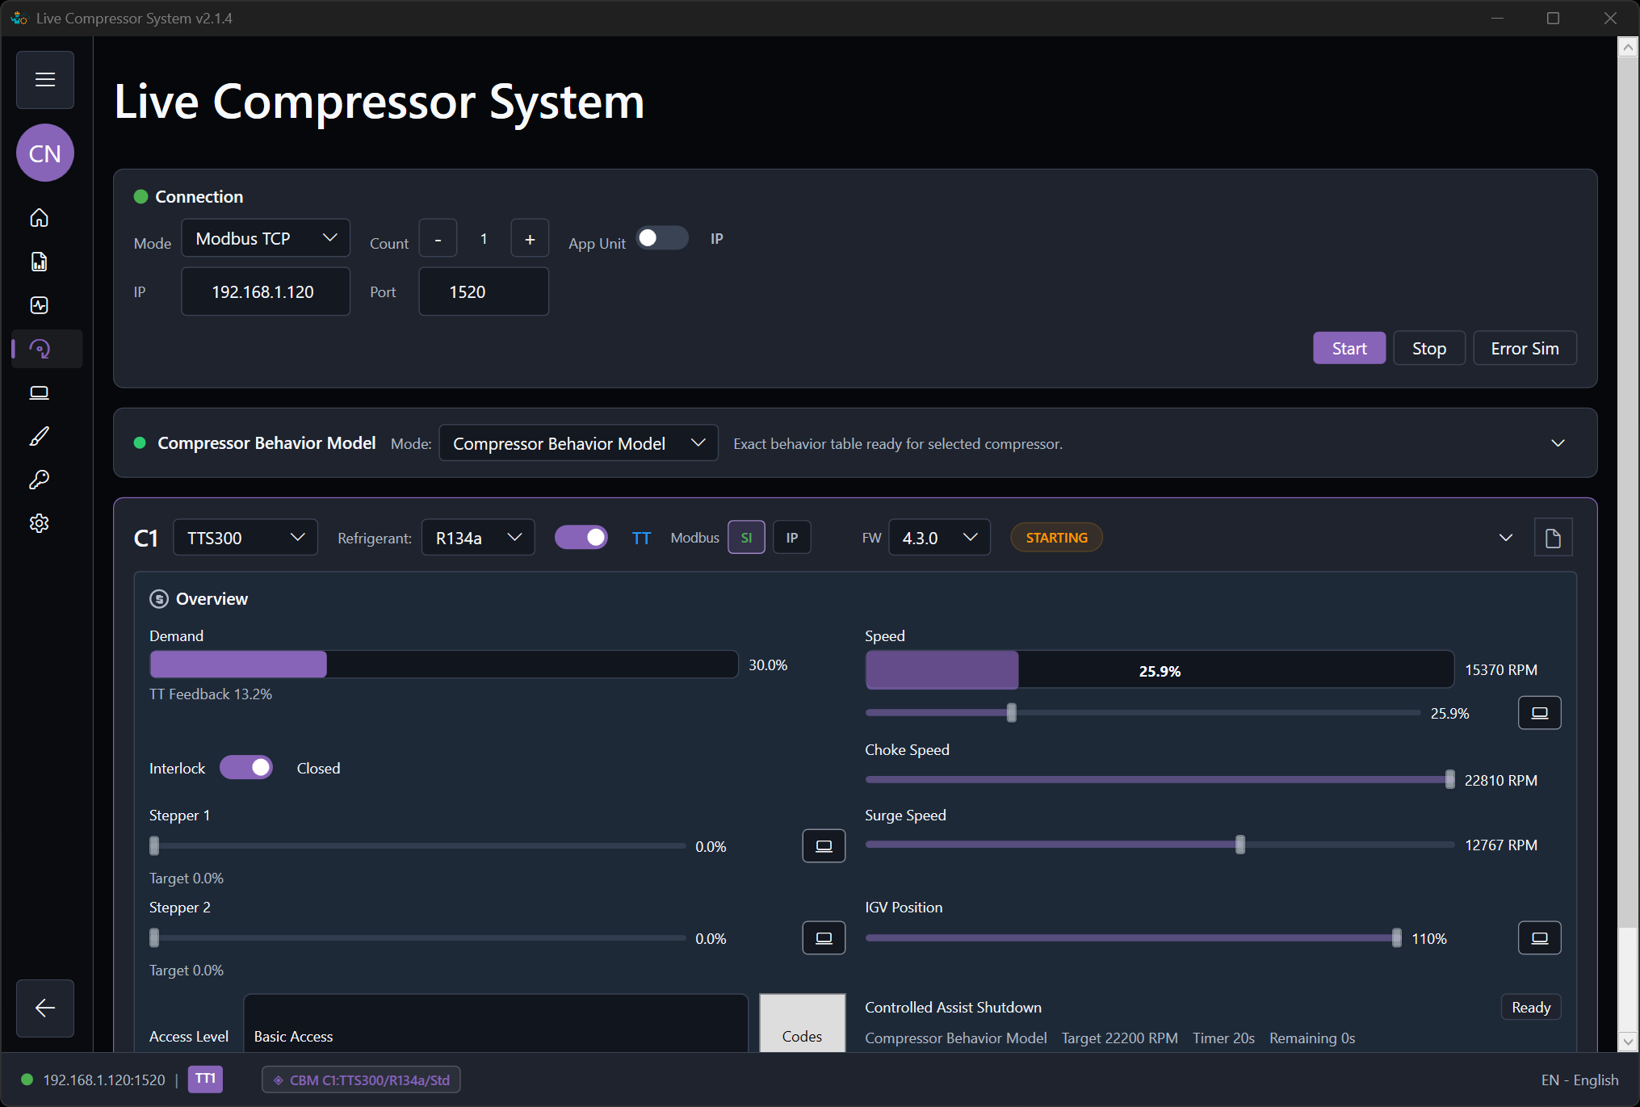Click the back arrow button in sidebar
This screenshot has height=1107, width=1640.
[x=45, y=1008]
